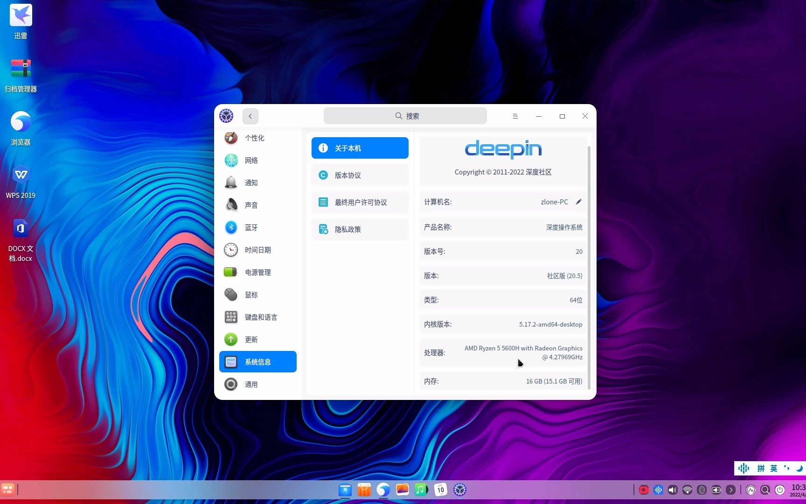Image resolution: width=806 pixels, height=504 pixels.
Task: Edit computer name with the pencil icon
Action: [x=578, y=202]
